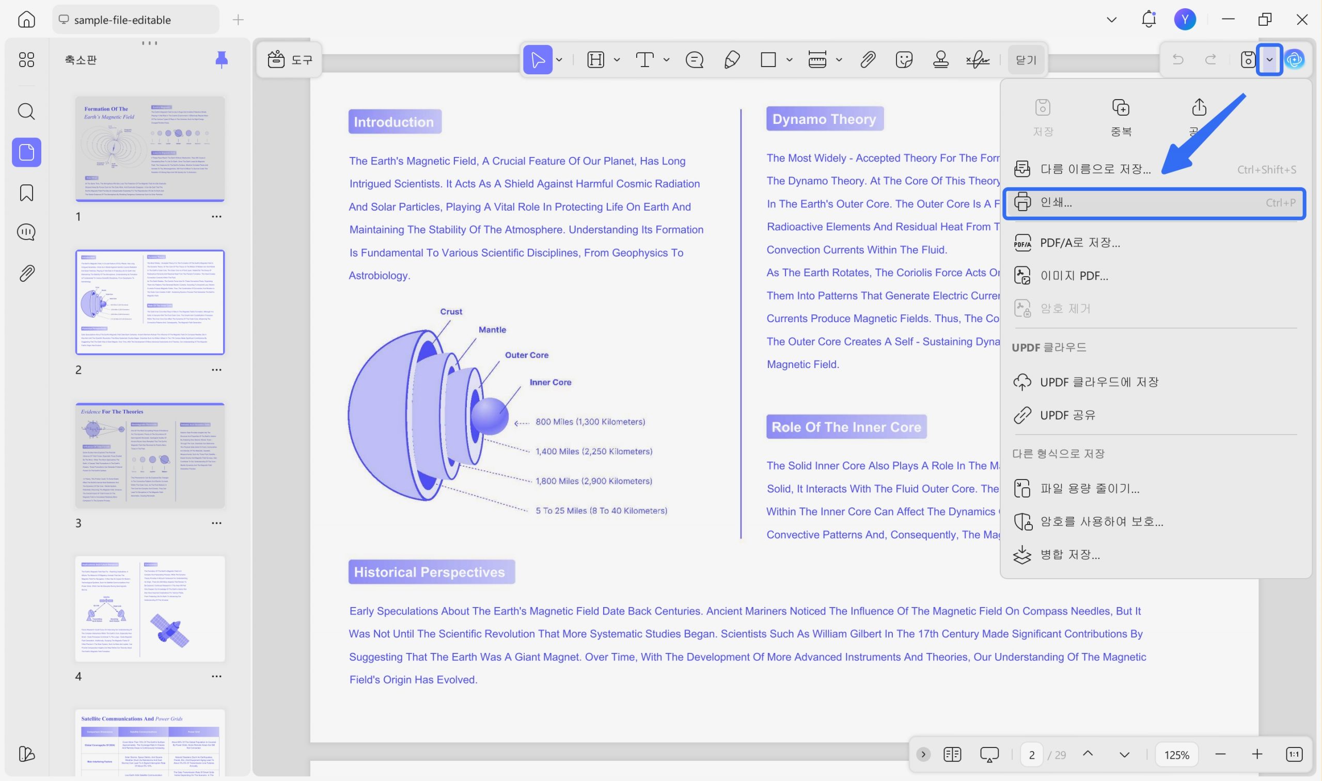1322x781 pixels.
Task: Select the stamp tool in toolbar
Action: 940,59
